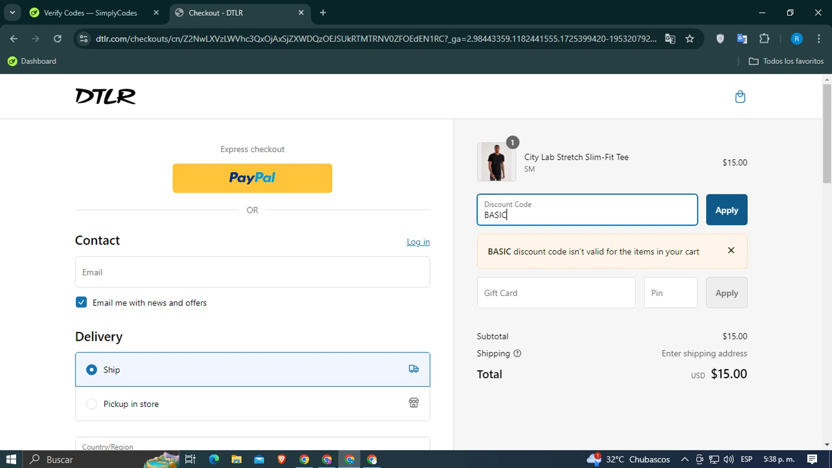Screen dimensions: 832x468
Task: Choose Pickup in store delivery option
Action: click(252, 404)
